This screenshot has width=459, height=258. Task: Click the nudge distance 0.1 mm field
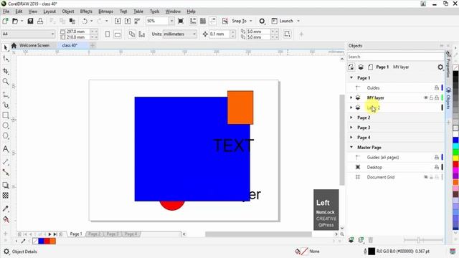[x=219, y=34]
